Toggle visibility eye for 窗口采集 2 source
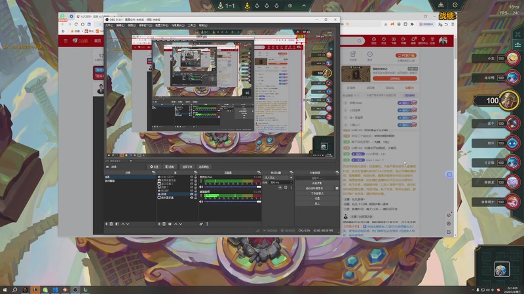Viewport: 524px width, 294px height. (192, 184)
